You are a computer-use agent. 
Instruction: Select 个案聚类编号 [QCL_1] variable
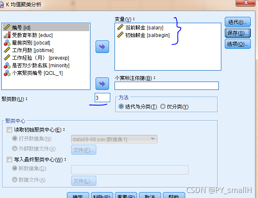(33, 73)
